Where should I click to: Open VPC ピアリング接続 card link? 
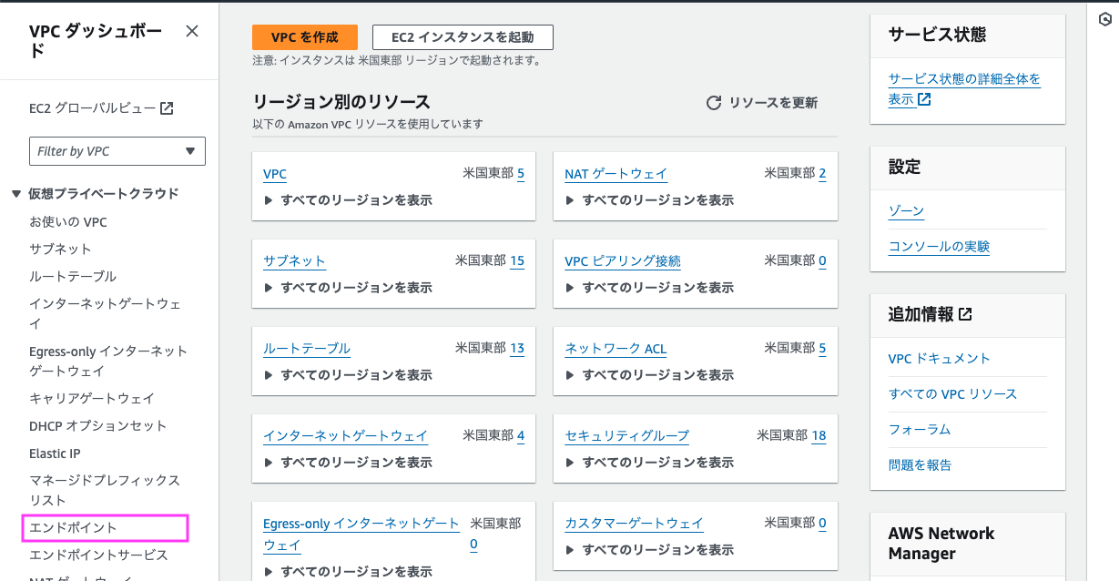[x=623, y=260]
